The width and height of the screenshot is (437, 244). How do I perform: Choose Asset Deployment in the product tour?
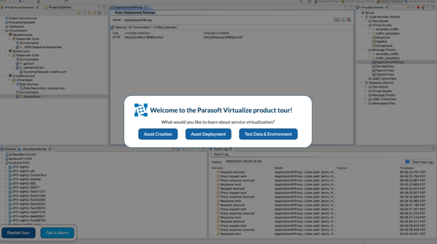tap(208, 134)
